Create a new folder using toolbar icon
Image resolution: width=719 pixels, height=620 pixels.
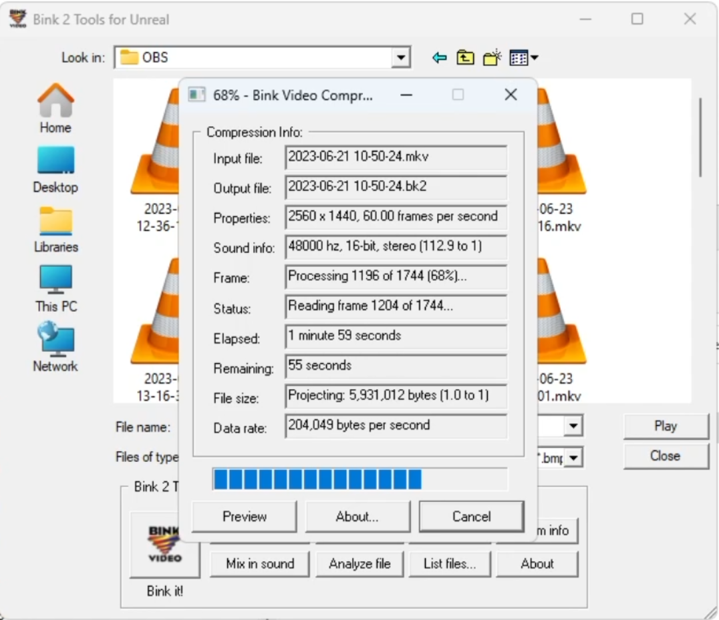[x=492, y=58]
